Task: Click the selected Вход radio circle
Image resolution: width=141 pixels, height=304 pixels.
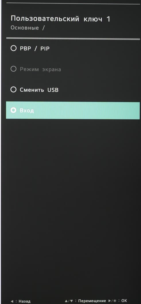Action: tap(13, 110)
